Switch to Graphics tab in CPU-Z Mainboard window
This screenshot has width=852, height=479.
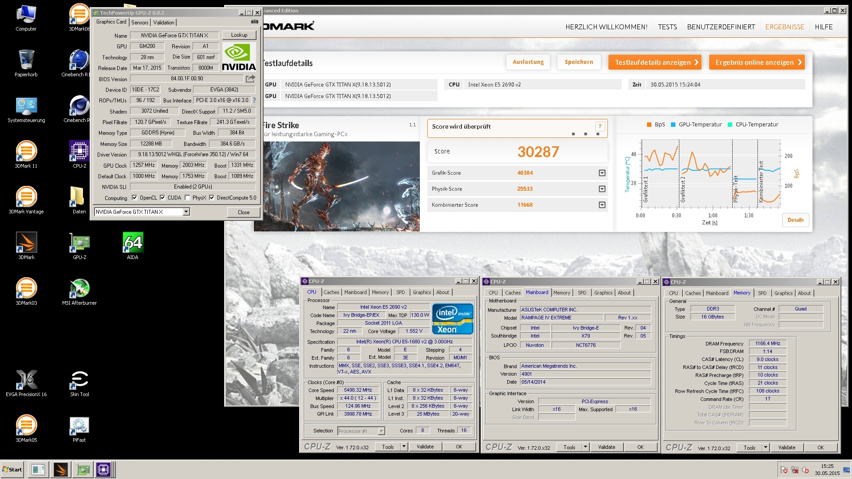point(603,293)
